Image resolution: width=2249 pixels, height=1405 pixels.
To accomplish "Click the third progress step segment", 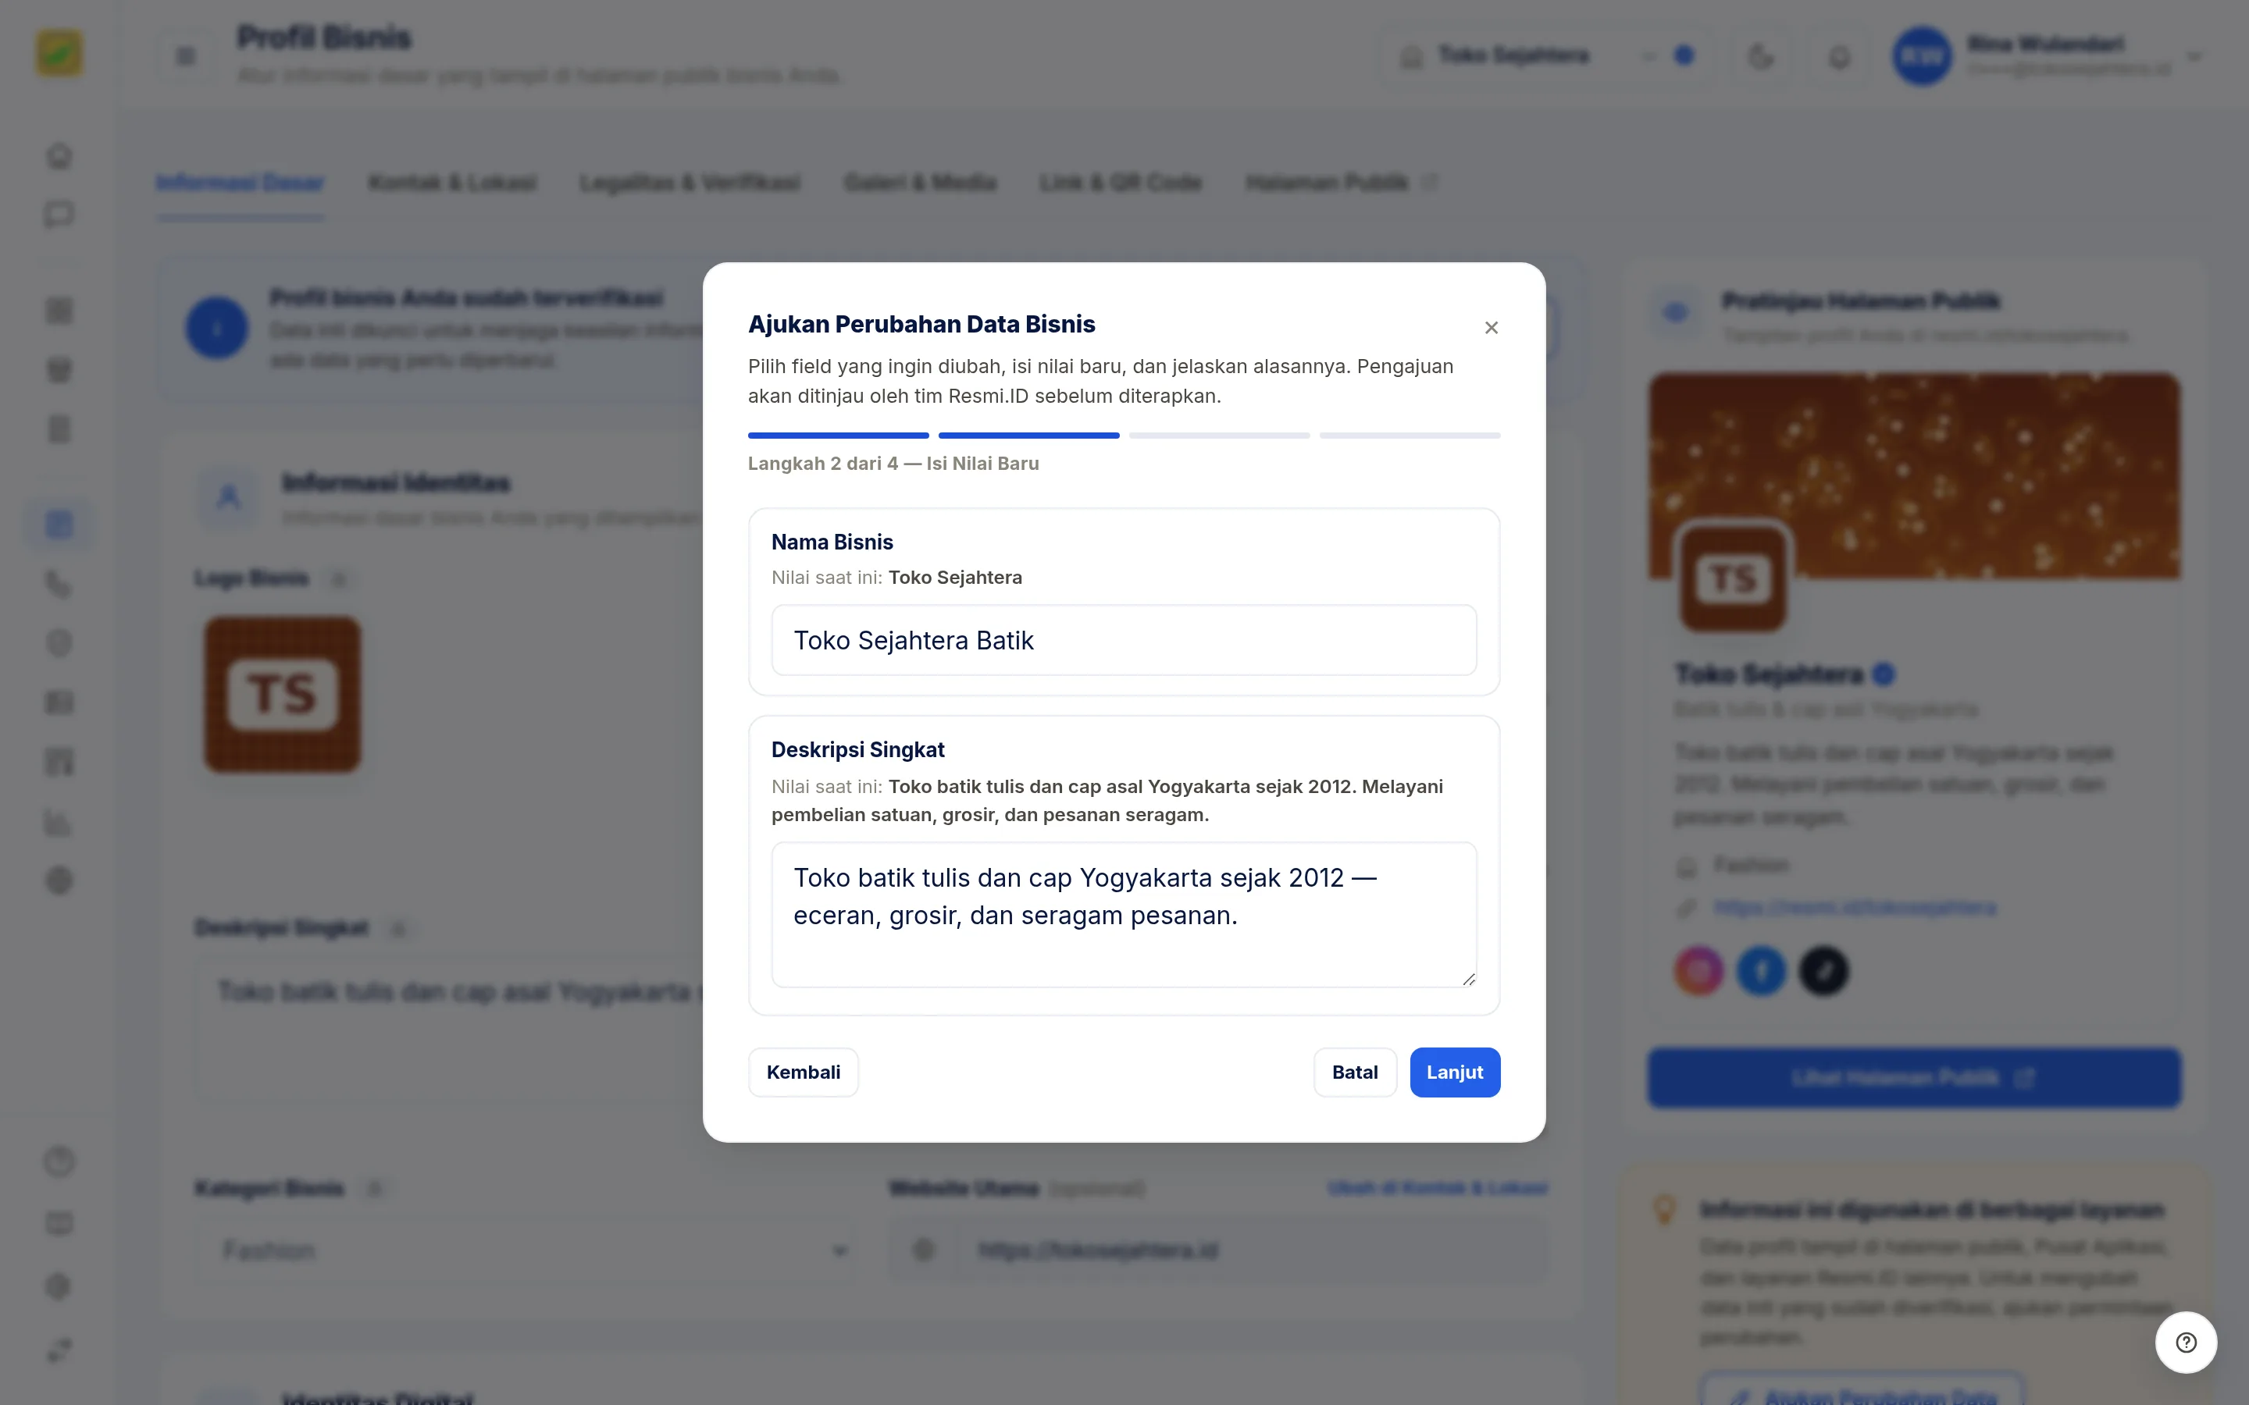I will click(x=1219, y=435).
